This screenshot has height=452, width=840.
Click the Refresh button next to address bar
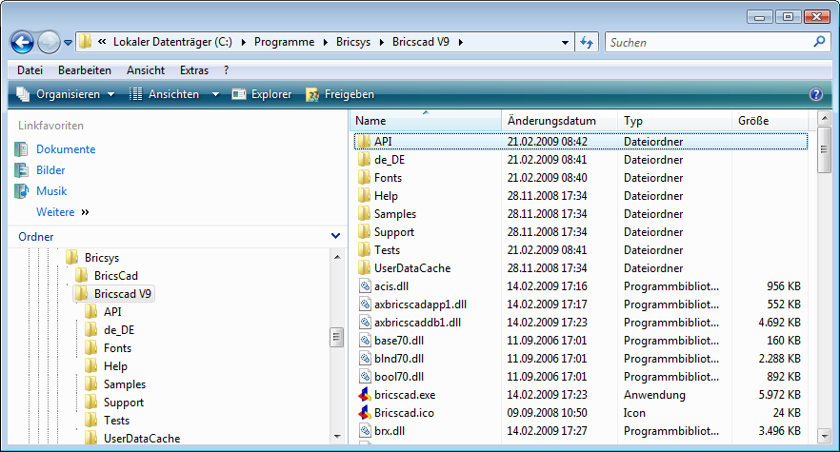[x=587, y=42]
